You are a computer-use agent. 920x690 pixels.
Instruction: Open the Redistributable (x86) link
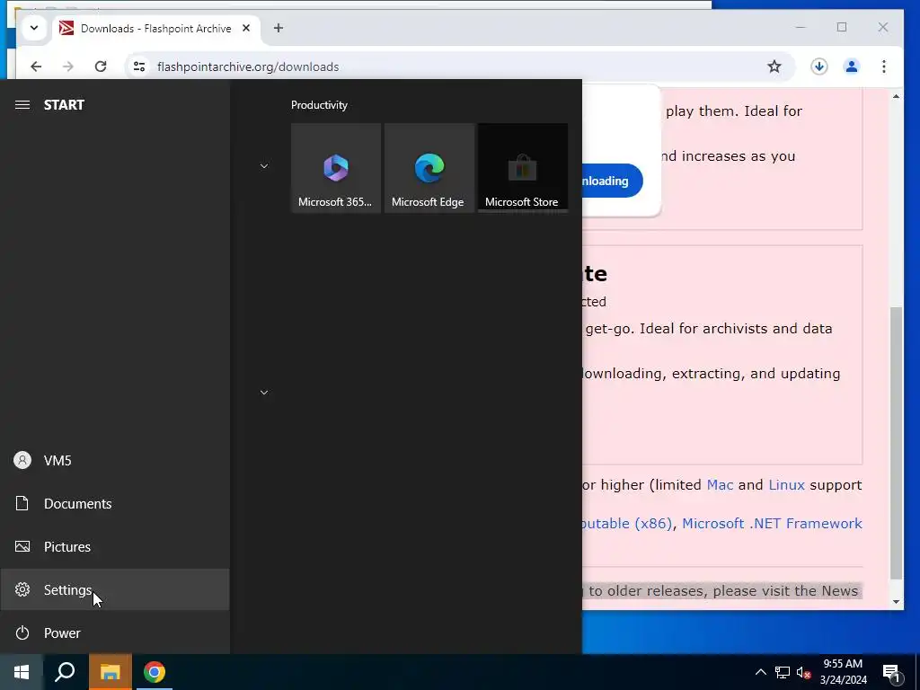pos(627,524)
